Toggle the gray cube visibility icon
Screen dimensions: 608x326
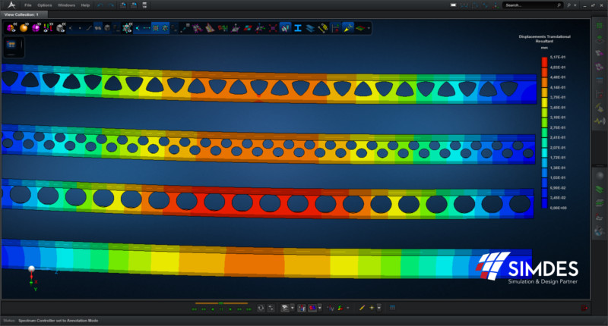[x=61, y=28]
